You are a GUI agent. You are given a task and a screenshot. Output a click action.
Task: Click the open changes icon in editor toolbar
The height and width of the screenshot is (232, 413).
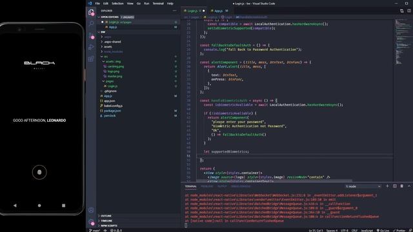(x=401, y=11)
